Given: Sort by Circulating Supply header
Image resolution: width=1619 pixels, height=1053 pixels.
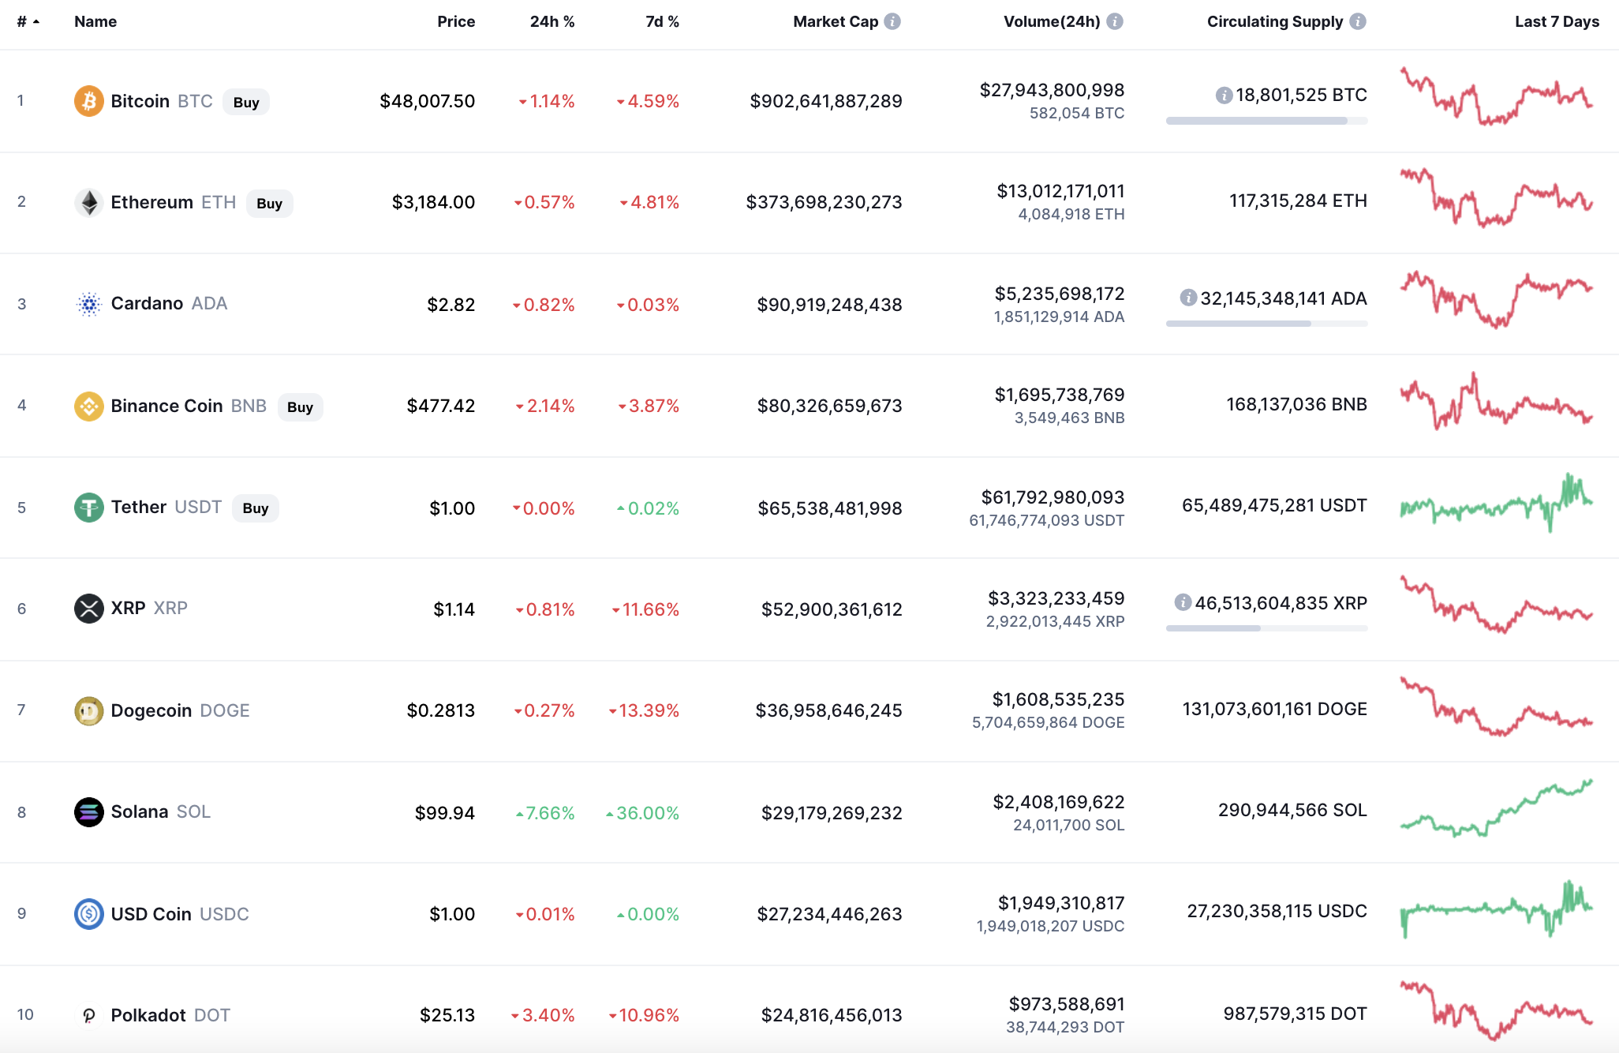Looking at the screenshot, I should pos(1275,21).
